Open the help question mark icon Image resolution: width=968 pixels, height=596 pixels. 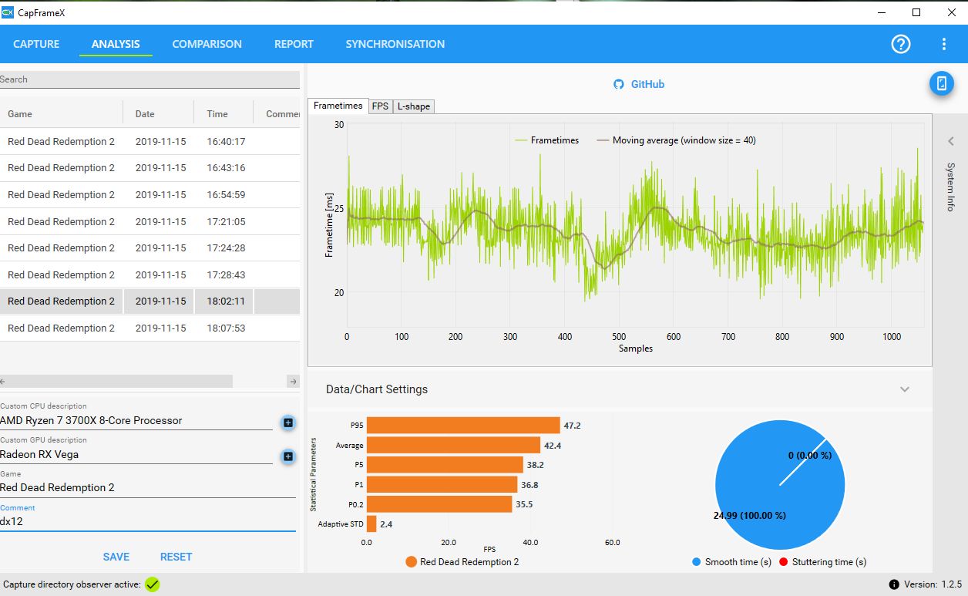pos(900,44)
